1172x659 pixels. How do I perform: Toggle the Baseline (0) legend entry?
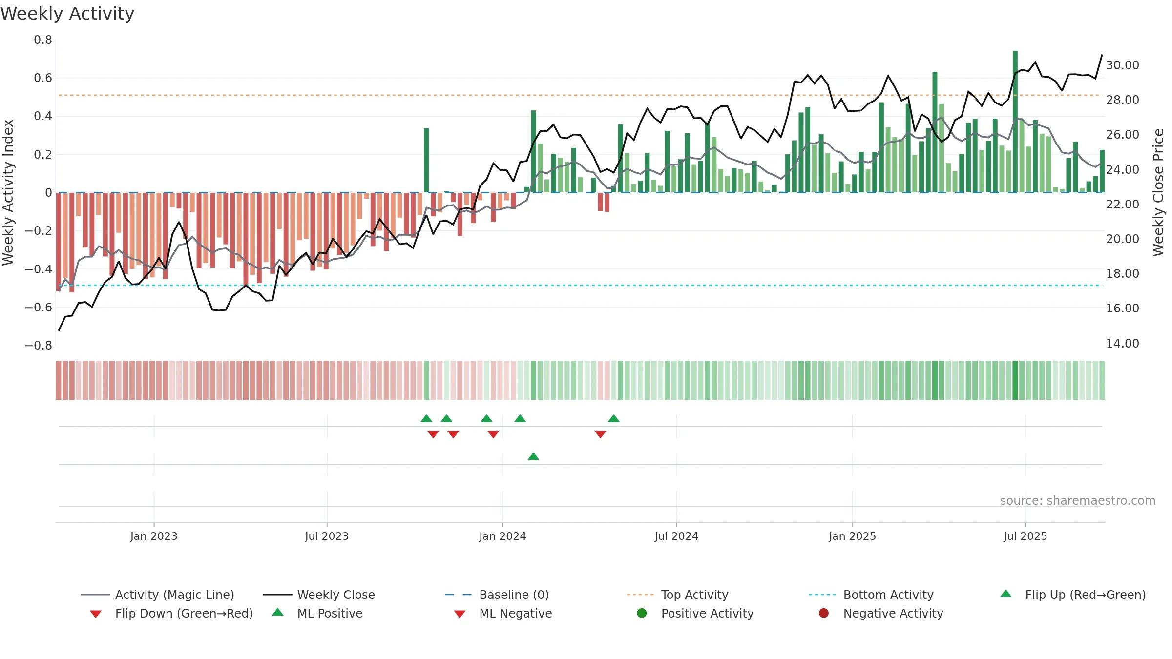[x=497, y=595]
